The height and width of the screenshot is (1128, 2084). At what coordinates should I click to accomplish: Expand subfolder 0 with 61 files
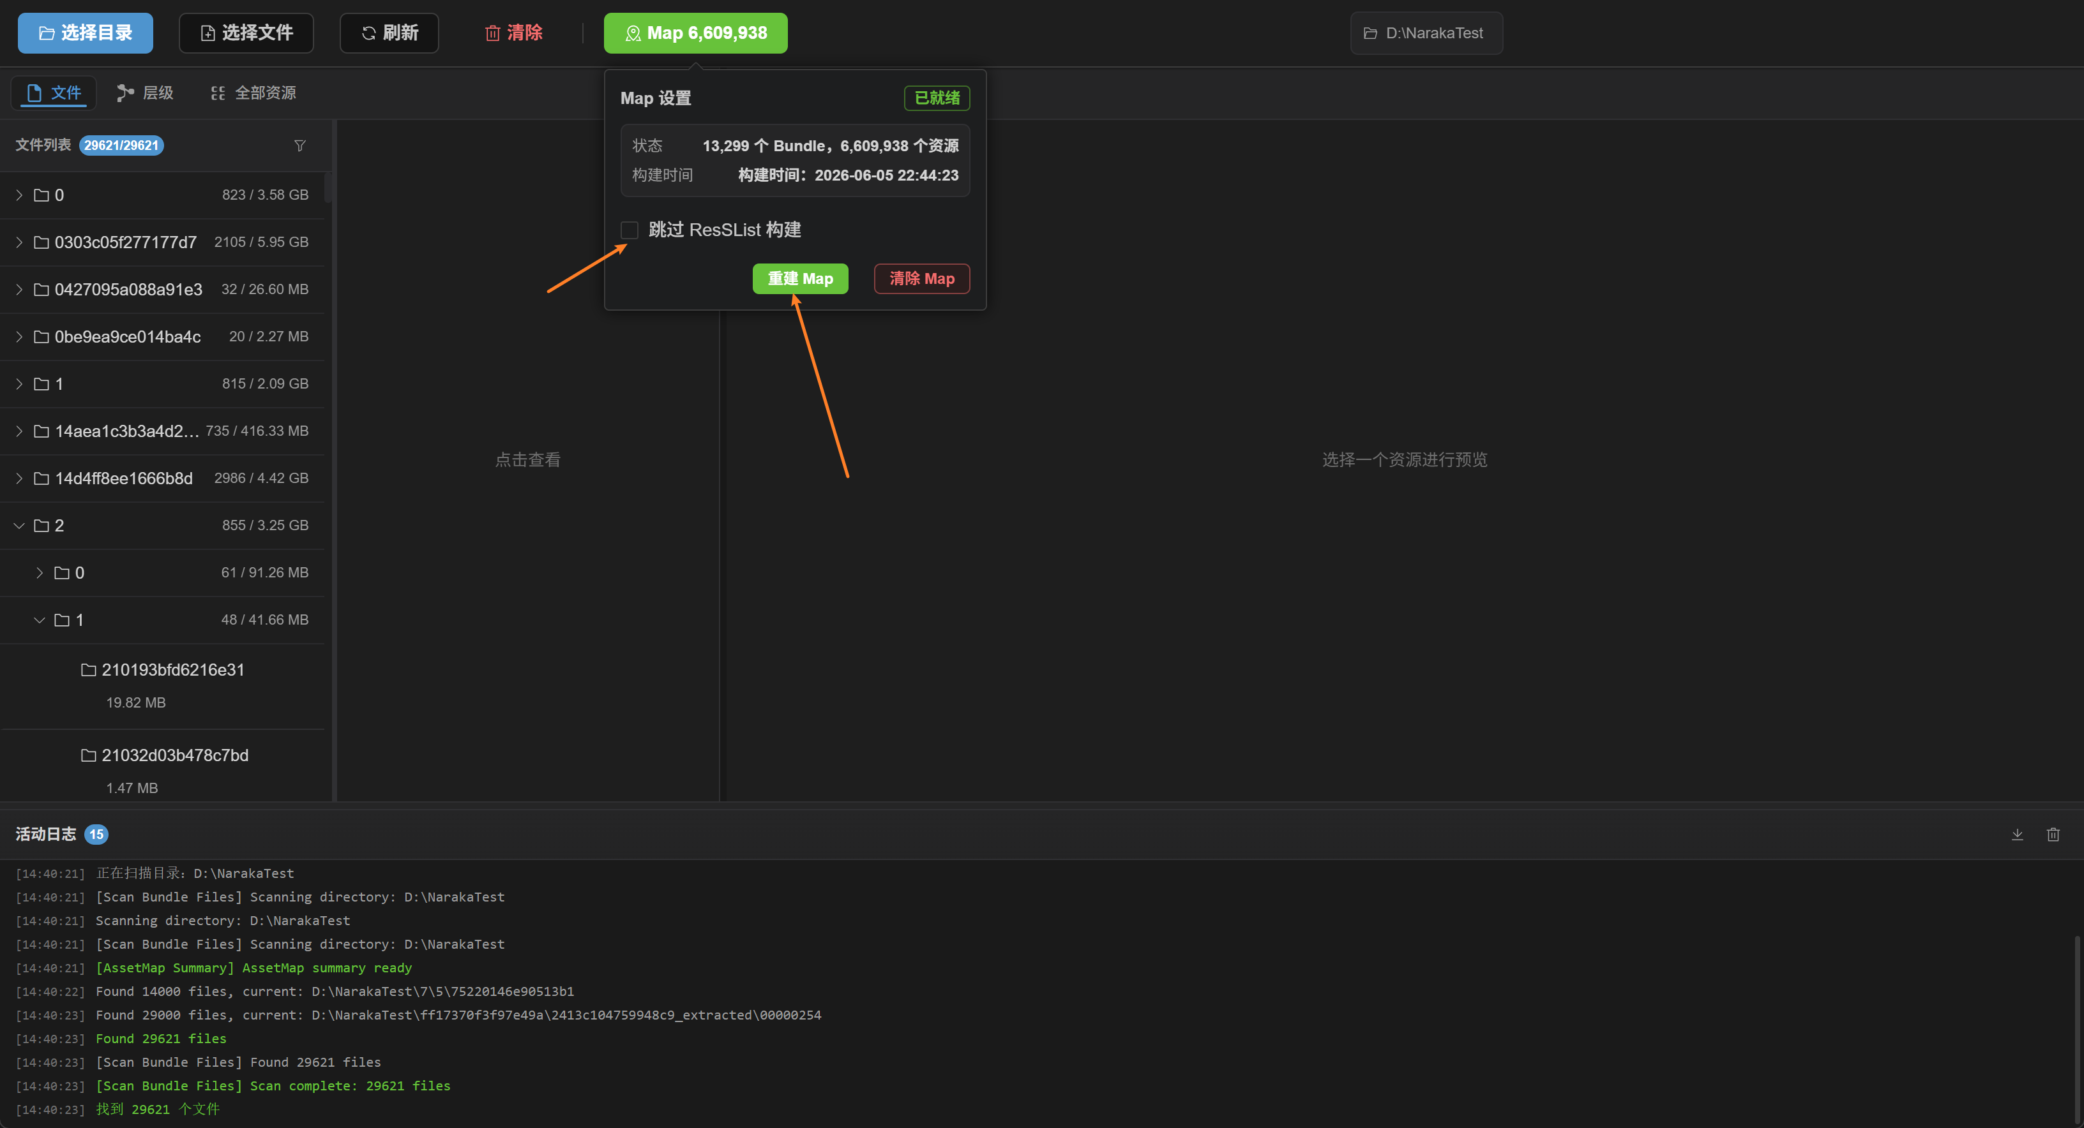point(39,574)
